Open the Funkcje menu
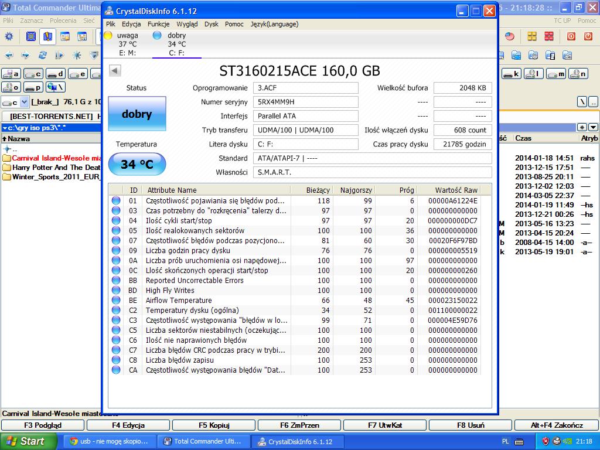600x450 pixels. click(158, 24)
